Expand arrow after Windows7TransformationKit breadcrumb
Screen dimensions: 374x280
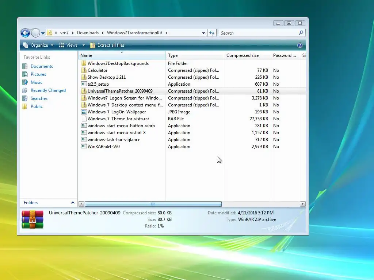click(166, 33)
